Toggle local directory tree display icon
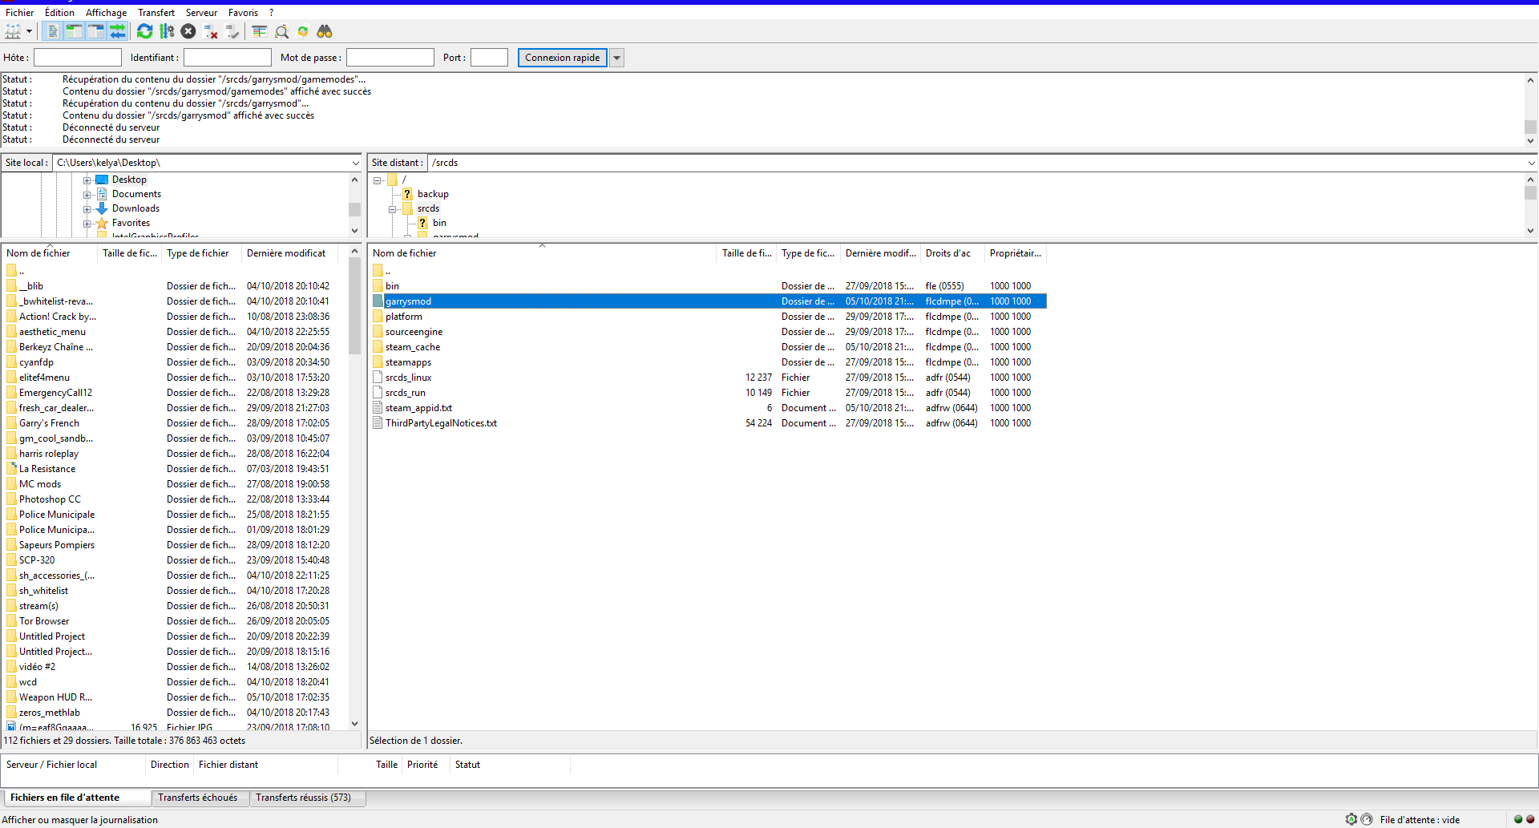 [74, 31]
